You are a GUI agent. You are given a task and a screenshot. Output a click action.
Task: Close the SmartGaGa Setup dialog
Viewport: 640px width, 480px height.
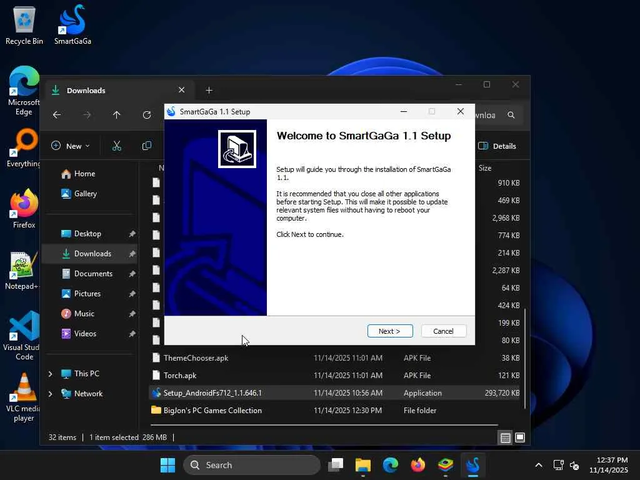tap(461, 111)
